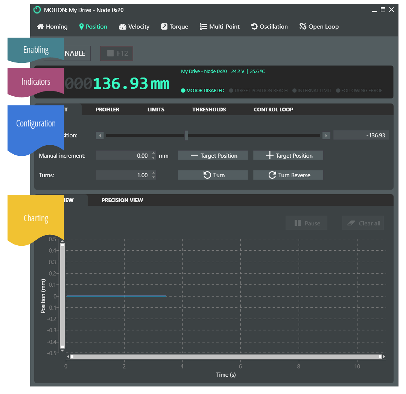Increase the Manual increment value
The height and width of the screenshot is (394, 406).
click(x=153, y=153)
